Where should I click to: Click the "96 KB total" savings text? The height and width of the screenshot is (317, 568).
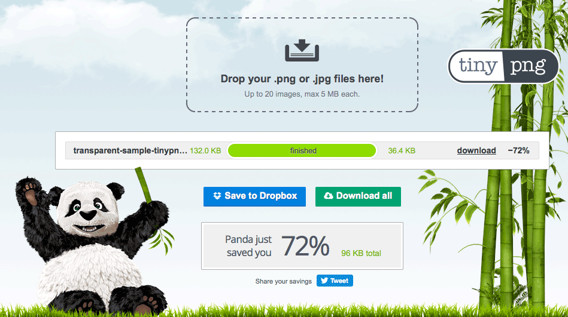pyautogui.click(x=361, y=253)
